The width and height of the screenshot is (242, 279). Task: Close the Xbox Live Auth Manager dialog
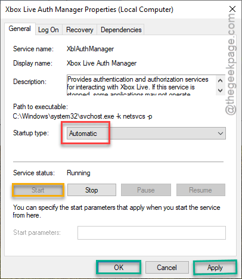pyautogui.click(x=232, y=9)
